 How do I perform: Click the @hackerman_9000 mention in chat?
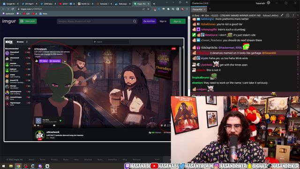[x=230, y=47]
